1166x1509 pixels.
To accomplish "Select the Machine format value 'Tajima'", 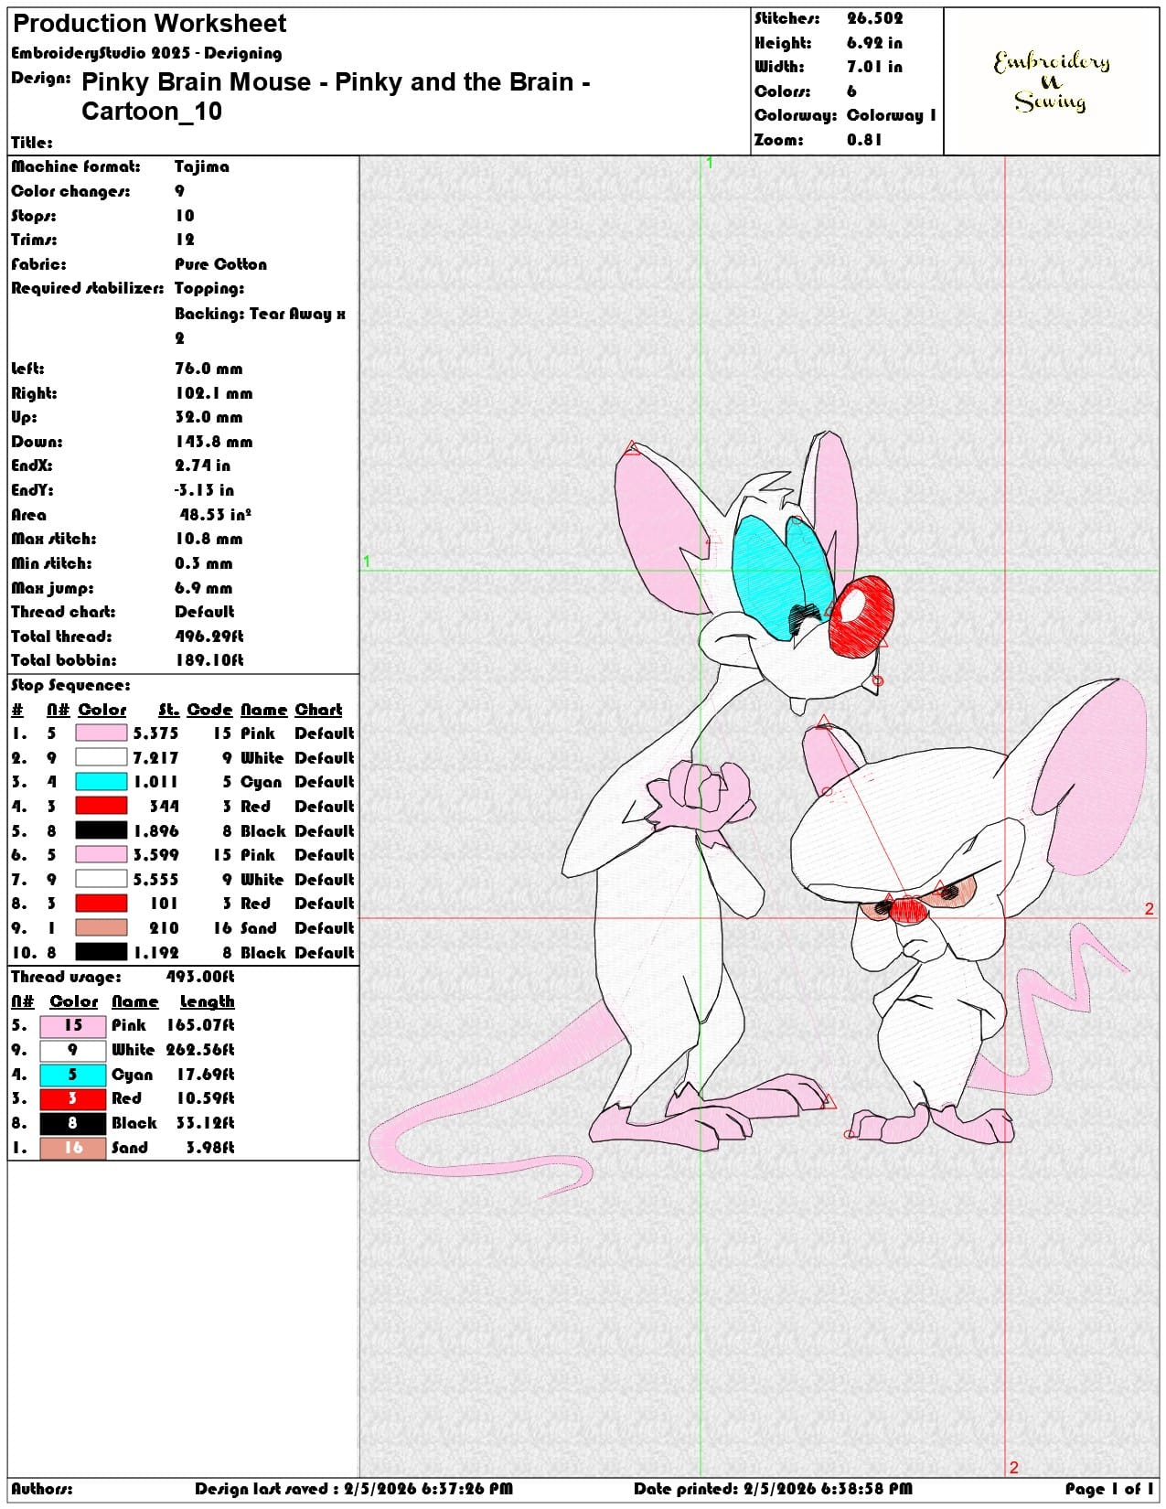I will [x=202, y=166].
